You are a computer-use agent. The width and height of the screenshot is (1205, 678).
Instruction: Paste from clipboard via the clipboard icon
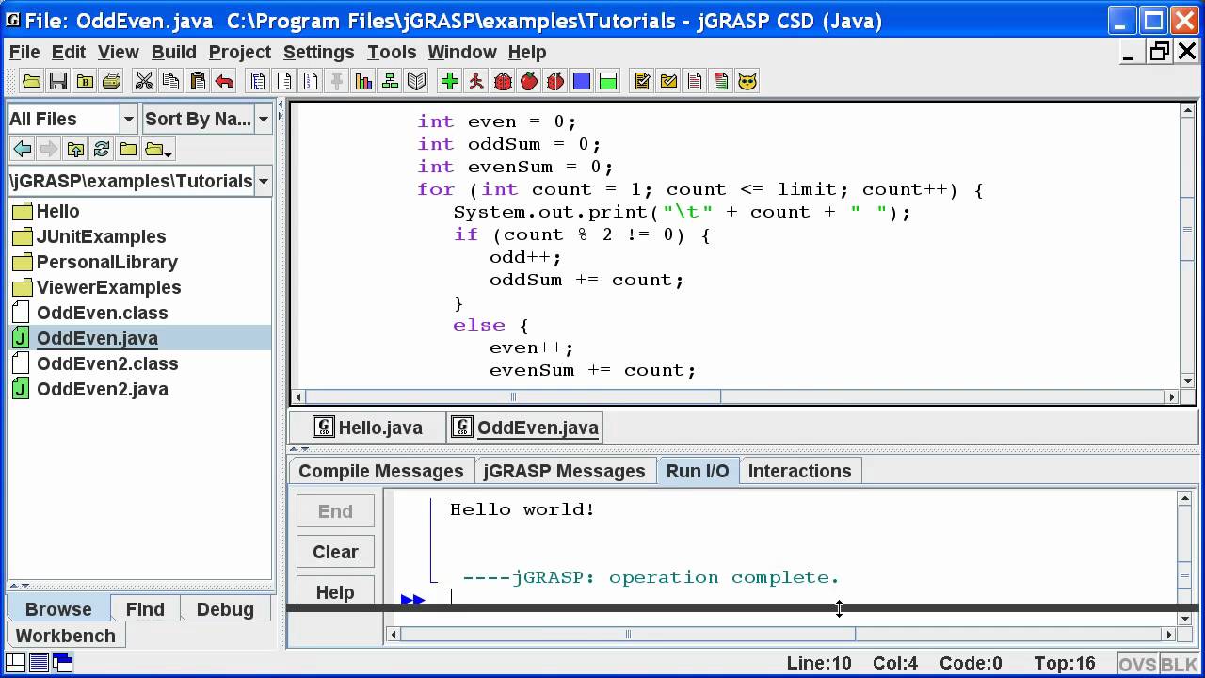click(x=199, y=81)
